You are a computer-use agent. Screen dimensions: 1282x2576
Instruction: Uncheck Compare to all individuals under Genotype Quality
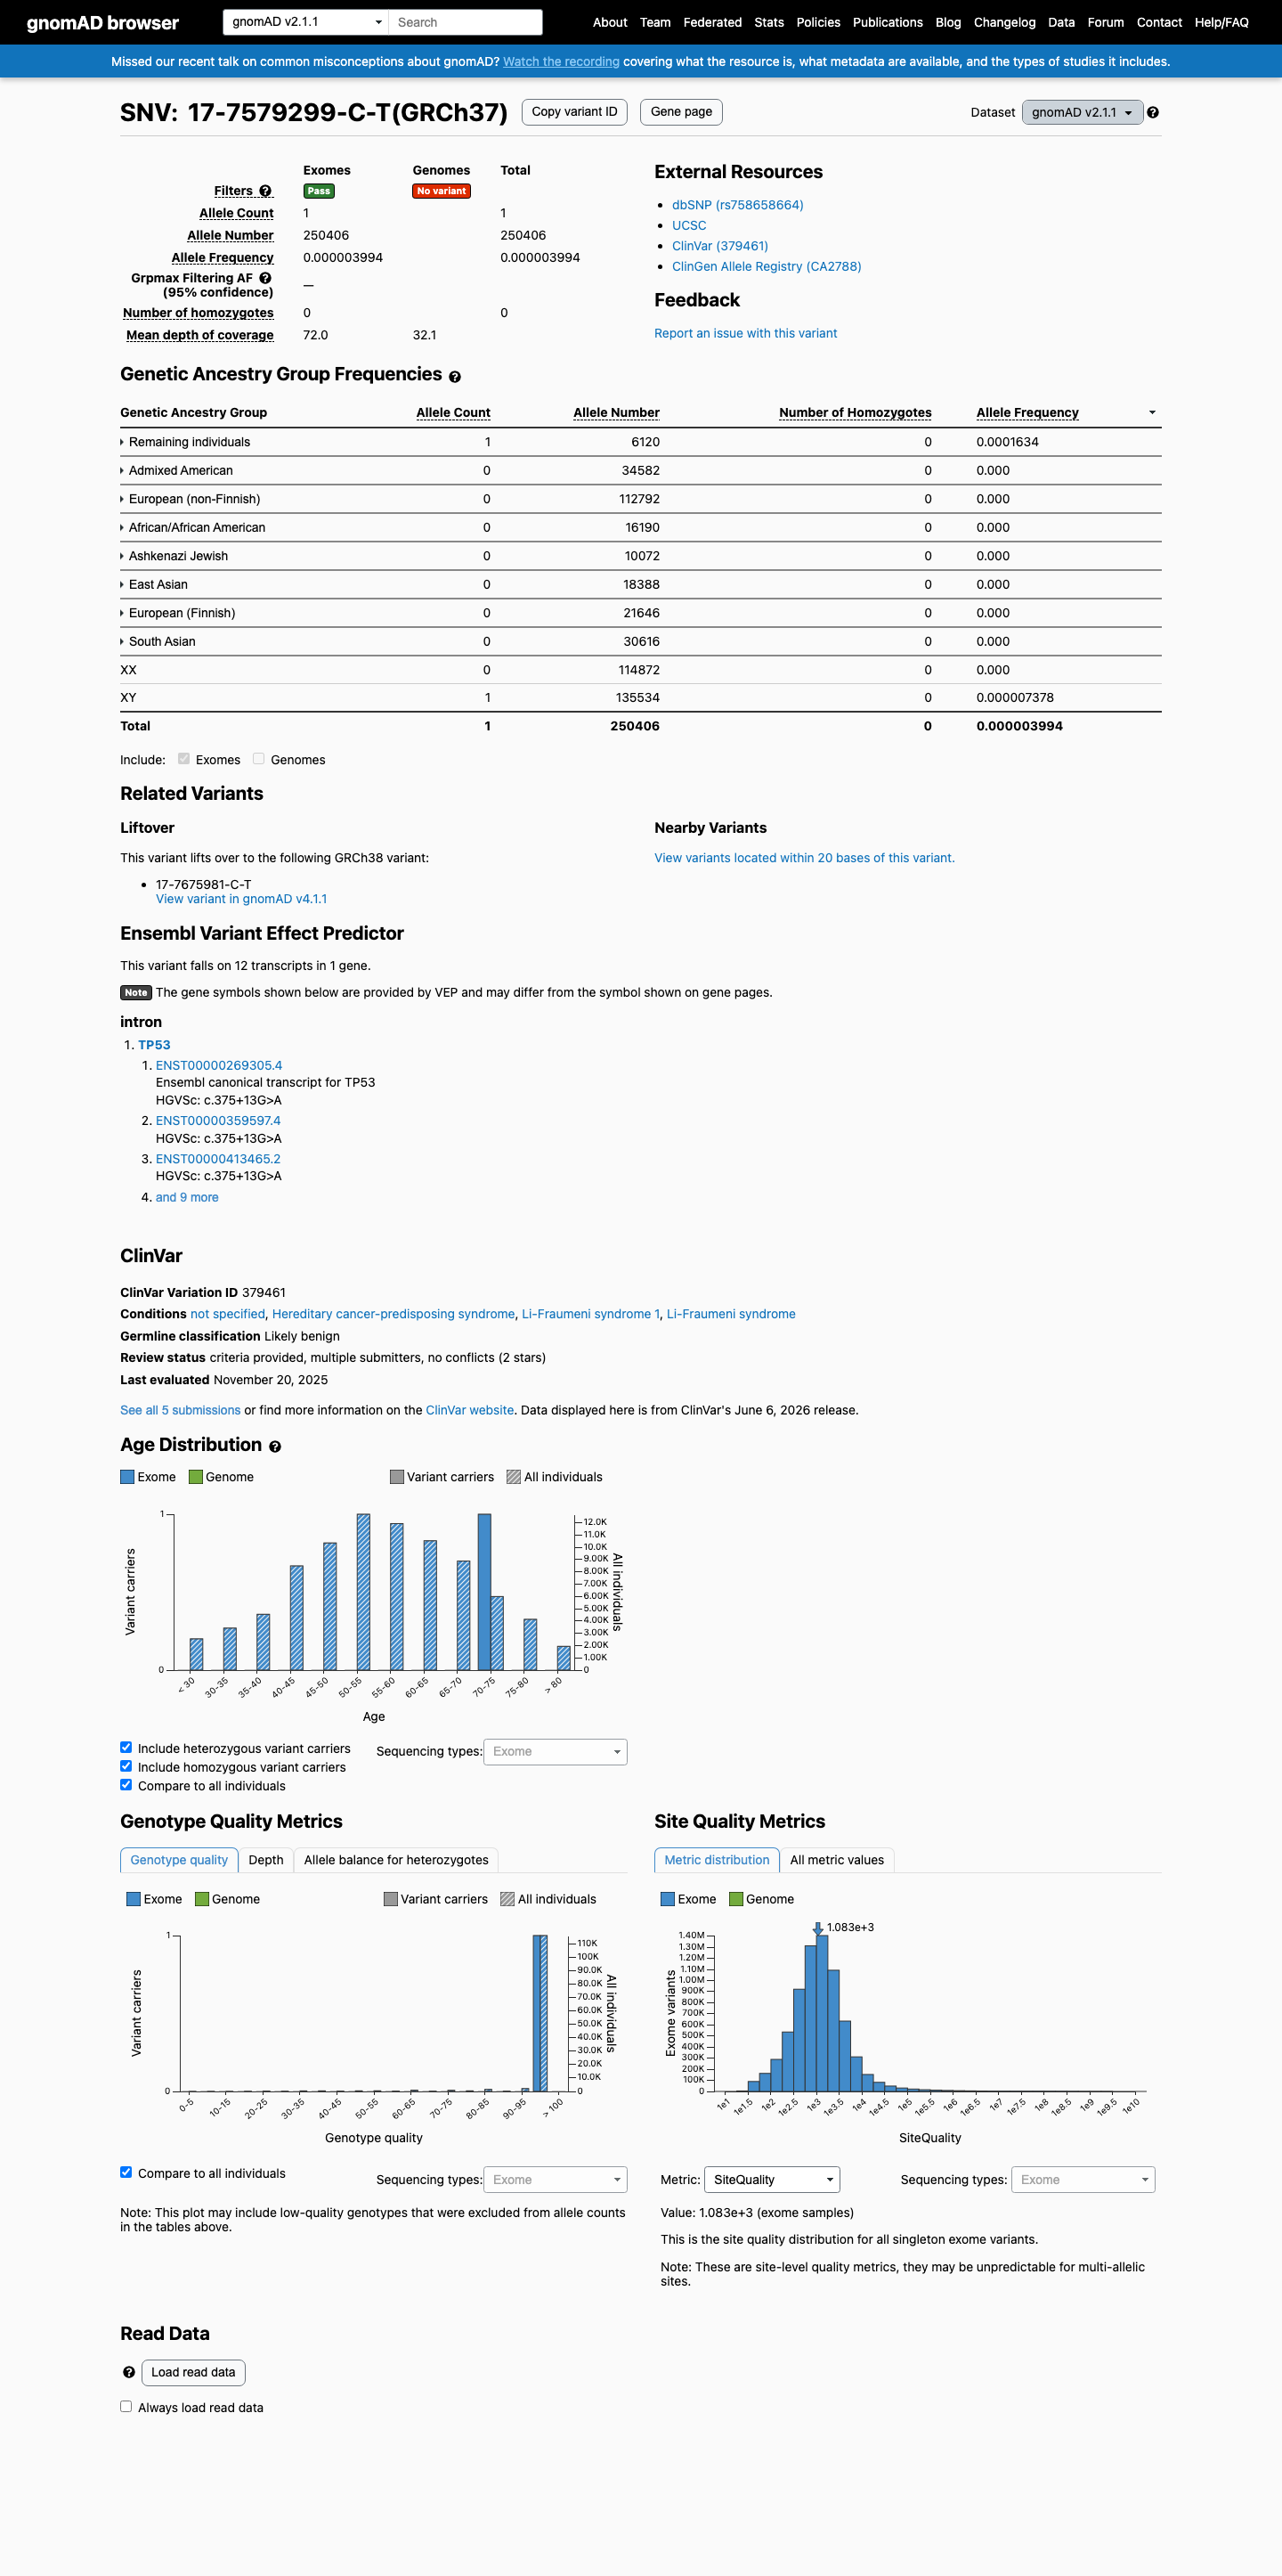pos(126,2172)
